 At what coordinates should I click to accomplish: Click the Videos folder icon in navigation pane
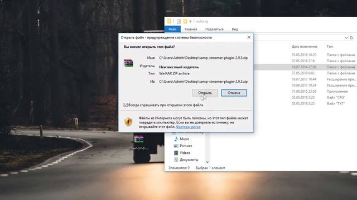tap(176, 153)
